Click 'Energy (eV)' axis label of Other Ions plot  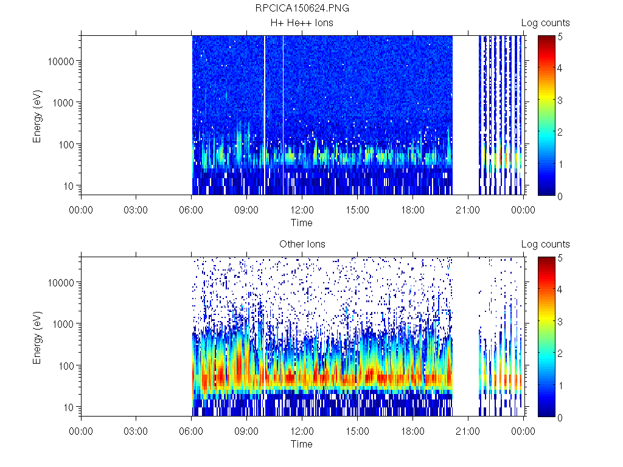(37, 337)
